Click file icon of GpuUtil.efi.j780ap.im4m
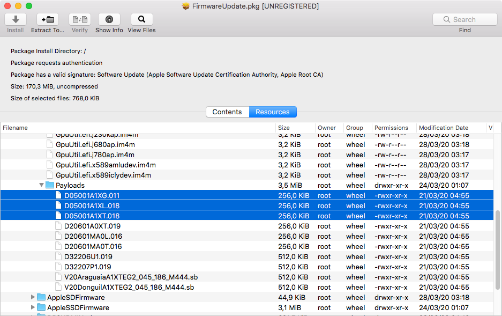This screenshot has height=316, width=502. (50, 155)
